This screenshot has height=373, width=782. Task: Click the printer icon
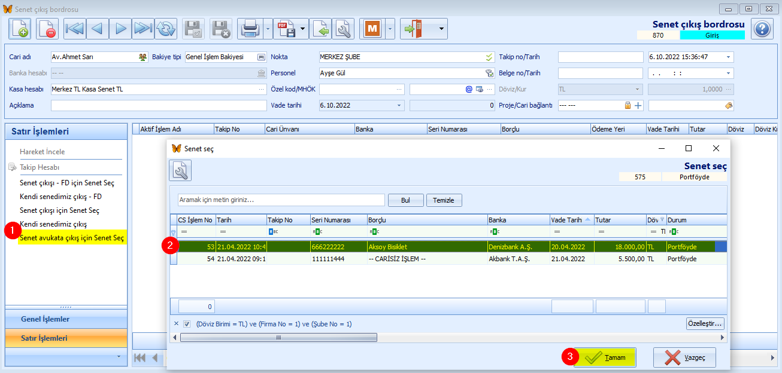(249, 28)
